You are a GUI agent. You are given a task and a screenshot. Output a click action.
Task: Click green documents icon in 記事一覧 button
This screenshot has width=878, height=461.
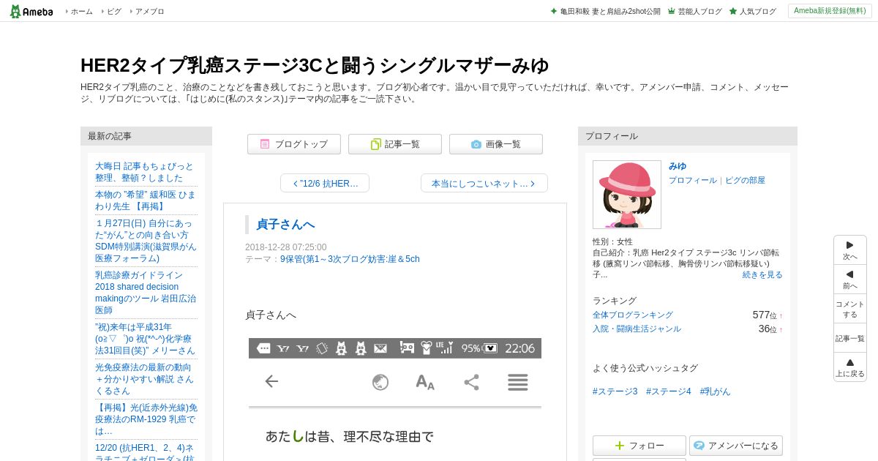pos(375,144)
